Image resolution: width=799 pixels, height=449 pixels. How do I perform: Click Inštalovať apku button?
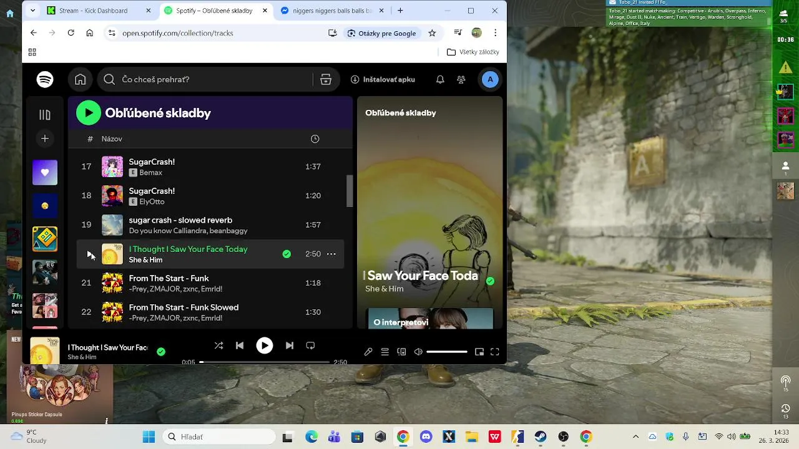click(383, 79)
